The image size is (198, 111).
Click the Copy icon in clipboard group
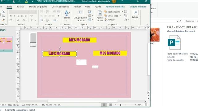(3, 16)
